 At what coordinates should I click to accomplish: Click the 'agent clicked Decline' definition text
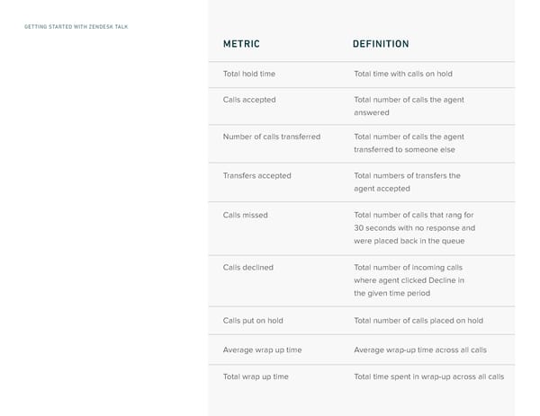[x=409, y=280]
